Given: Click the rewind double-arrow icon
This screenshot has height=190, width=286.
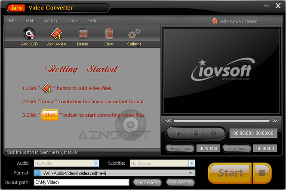Looking at the screenshot, I should point(168,121).
